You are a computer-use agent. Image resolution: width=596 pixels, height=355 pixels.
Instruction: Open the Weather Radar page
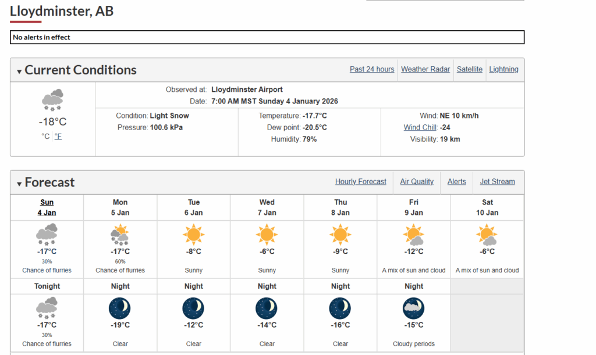425,69
